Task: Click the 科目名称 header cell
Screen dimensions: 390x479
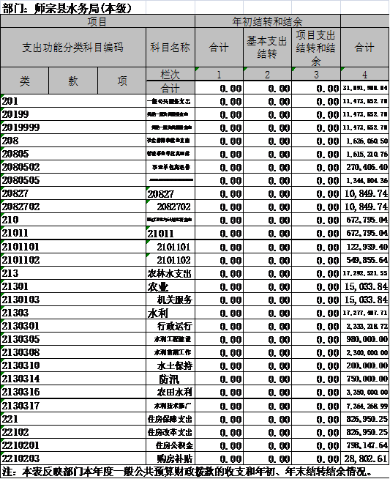Action: [x=170, y=48]
